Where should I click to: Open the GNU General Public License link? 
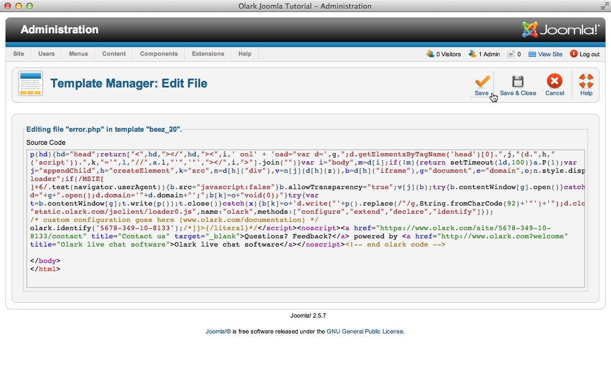pos(365,331)
